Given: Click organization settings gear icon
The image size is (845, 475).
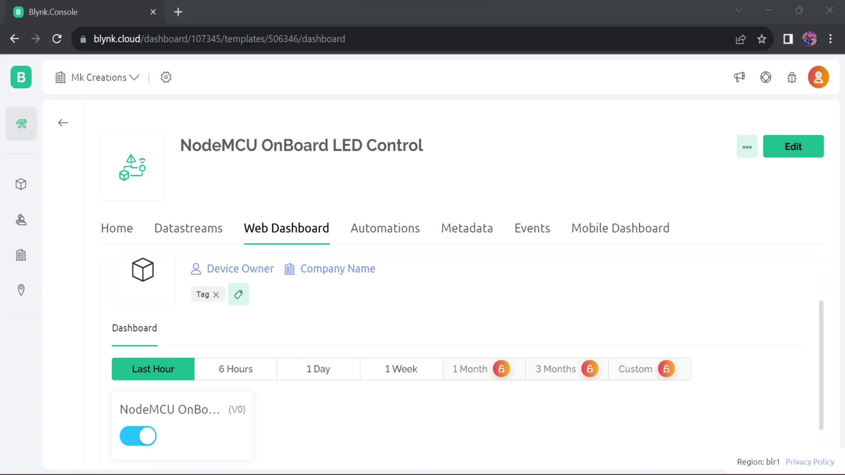Looking at the screenshot, I should tap(166, 77).
